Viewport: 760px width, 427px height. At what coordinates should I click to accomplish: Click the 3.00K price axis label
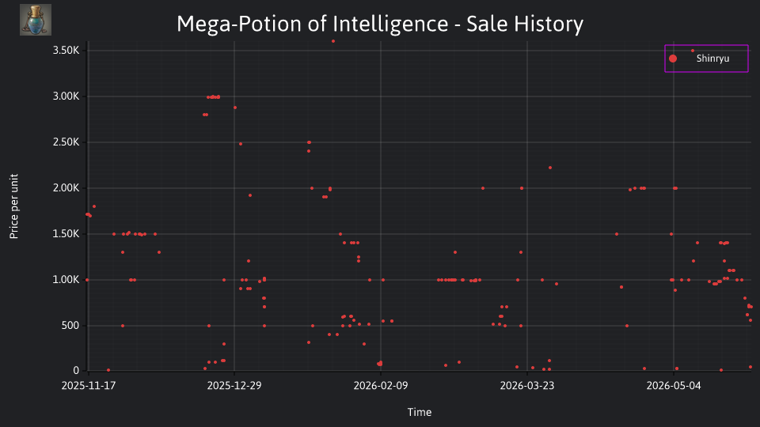(66, 96)
